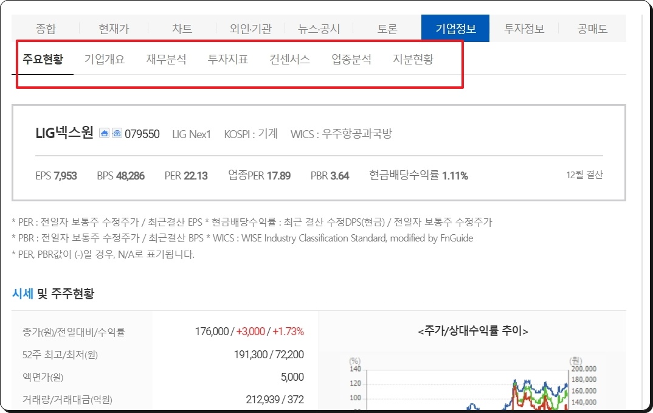Click the N/A로 표기됩니다 footnote line

[x=103, y=254]
